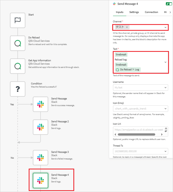173x192 pixels.
Task: Open the Icon Emoji dropdown
Action: pos(165,108)
